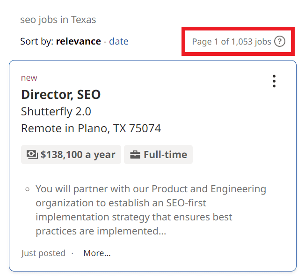Click the 'new' label on job card

click(29, 78)
